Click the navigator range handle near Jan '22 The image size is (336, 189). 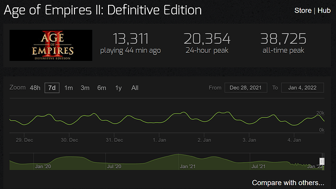click(322, 161)
